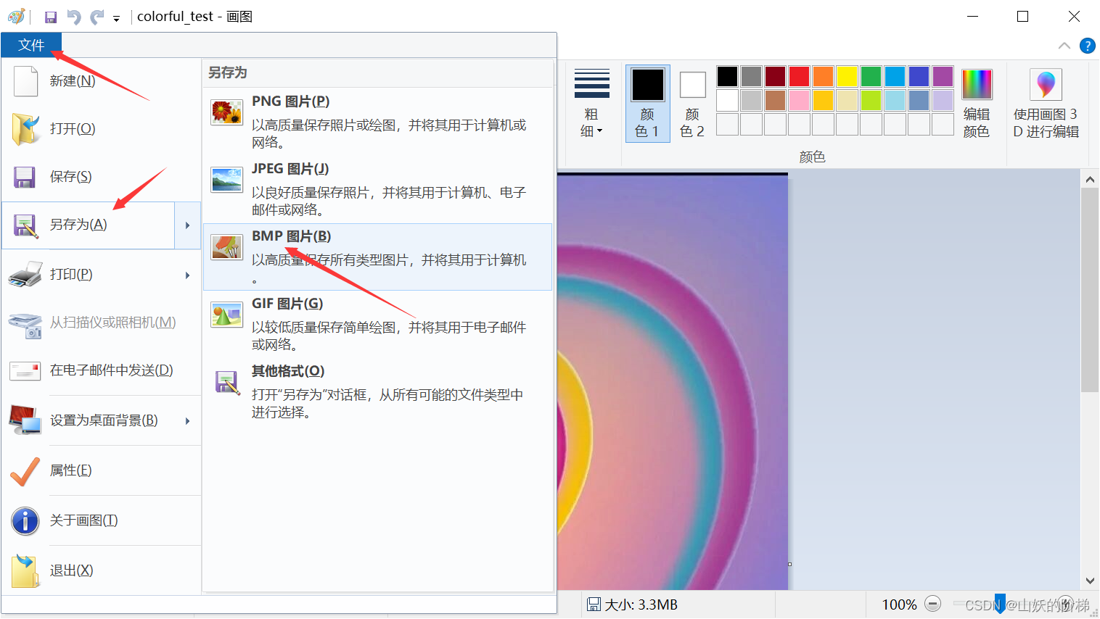Viewport: 1100px width, 619px height.
Task: Click the other formats floppy icon
Action: (227, 382)
